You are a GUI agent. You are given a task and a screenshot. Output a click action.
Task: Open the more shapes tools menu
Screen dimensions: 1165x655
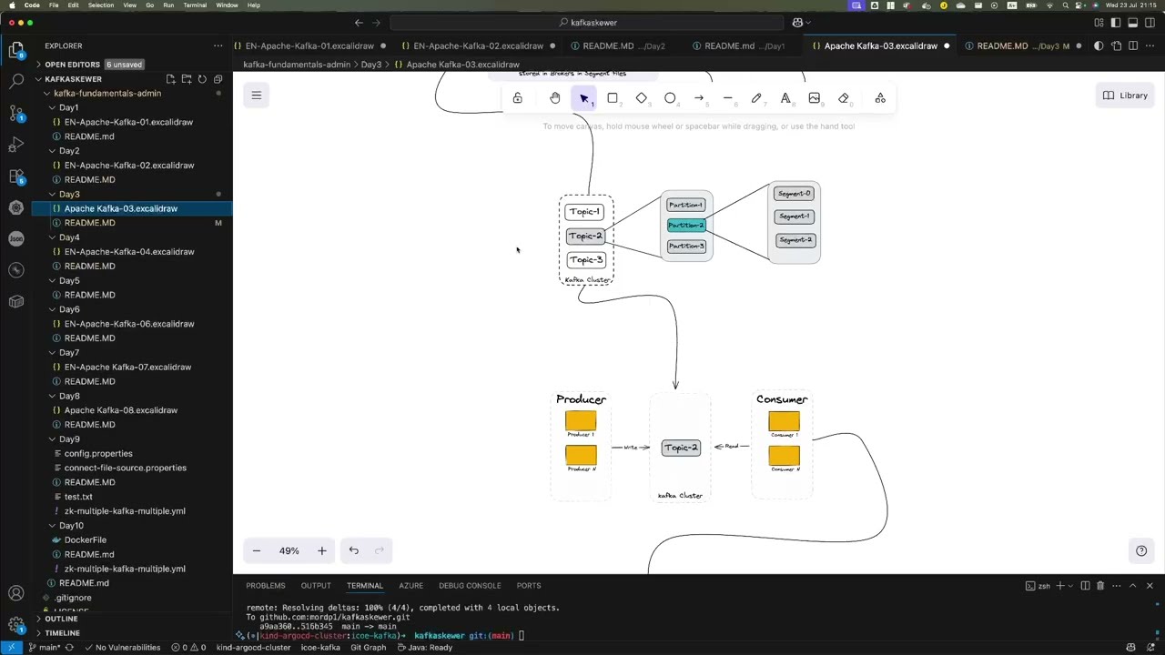click(x=880, y=98)
